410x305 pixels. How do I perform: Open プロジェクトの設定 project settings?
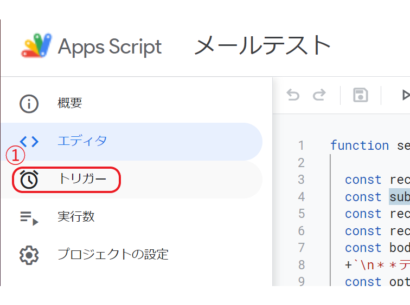tap(113, 254)
